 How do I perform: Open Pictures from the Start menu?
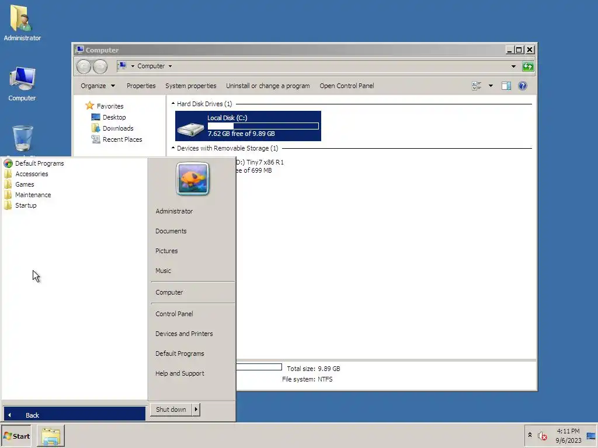pyautogui.click(x=166, y=251)
